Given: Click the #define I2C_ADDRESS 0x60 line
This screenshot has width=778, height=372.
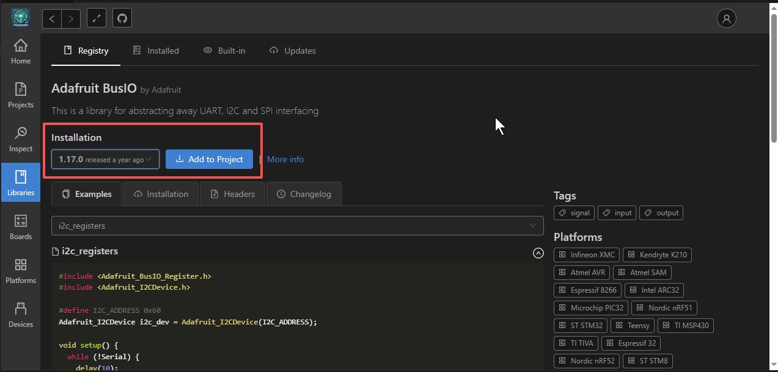Looking at the screenshot, I should (110, 310).
